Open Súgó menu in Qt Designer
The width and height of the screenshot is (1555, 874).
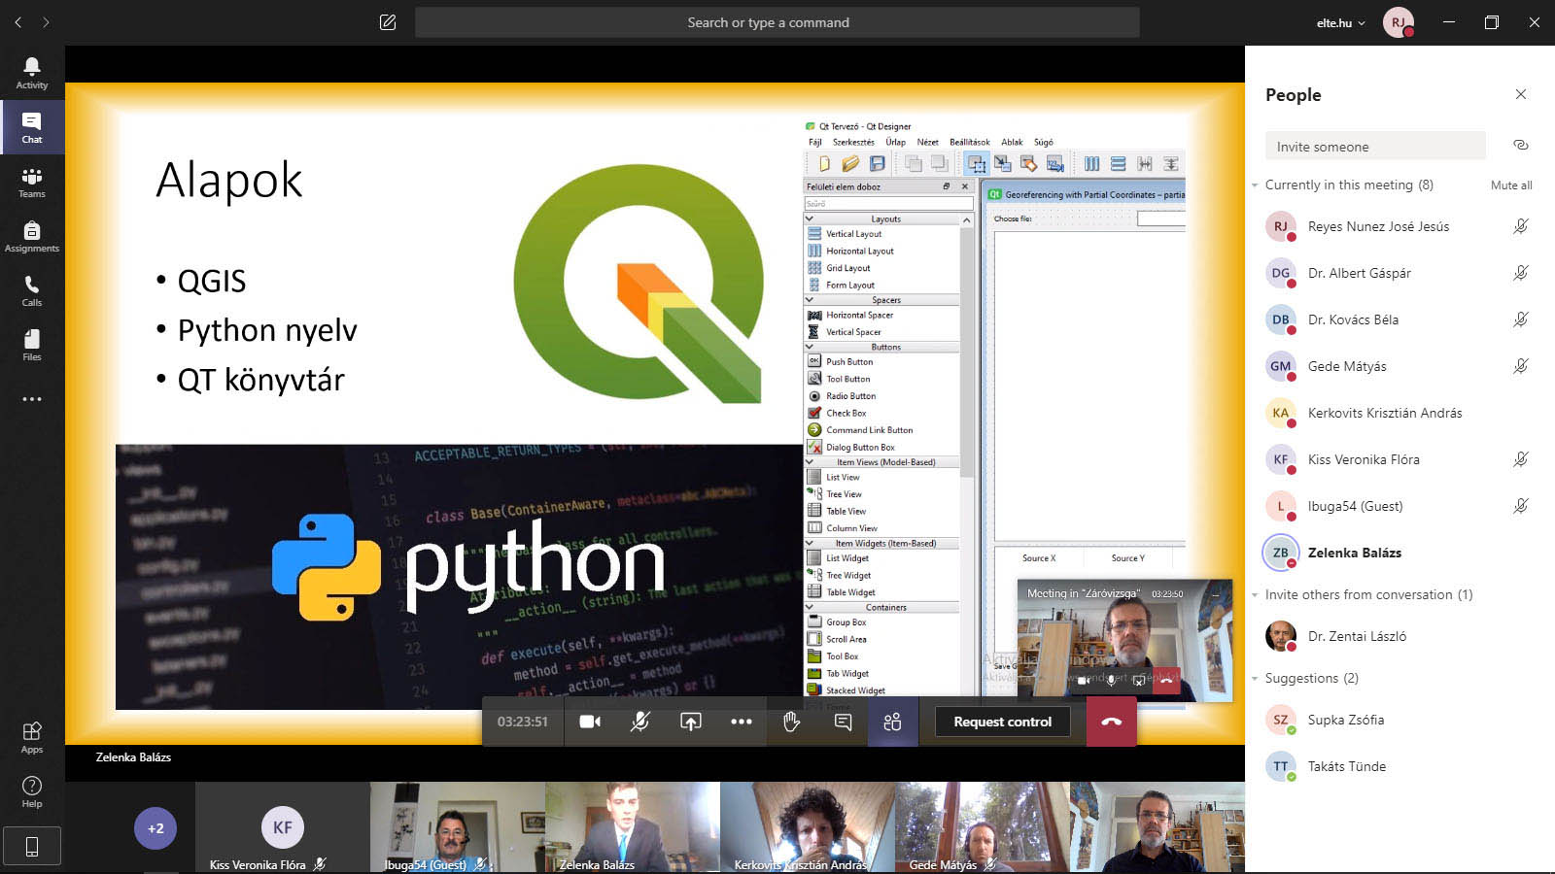click(1043, 142)
